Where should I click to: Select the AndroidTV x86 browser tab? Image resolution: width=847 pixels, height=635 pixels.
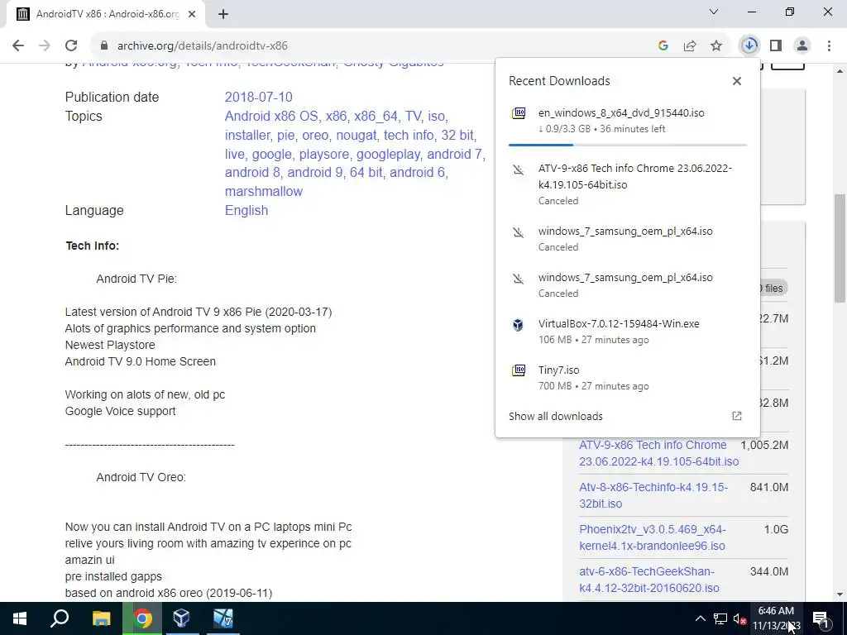coord(107,14)
